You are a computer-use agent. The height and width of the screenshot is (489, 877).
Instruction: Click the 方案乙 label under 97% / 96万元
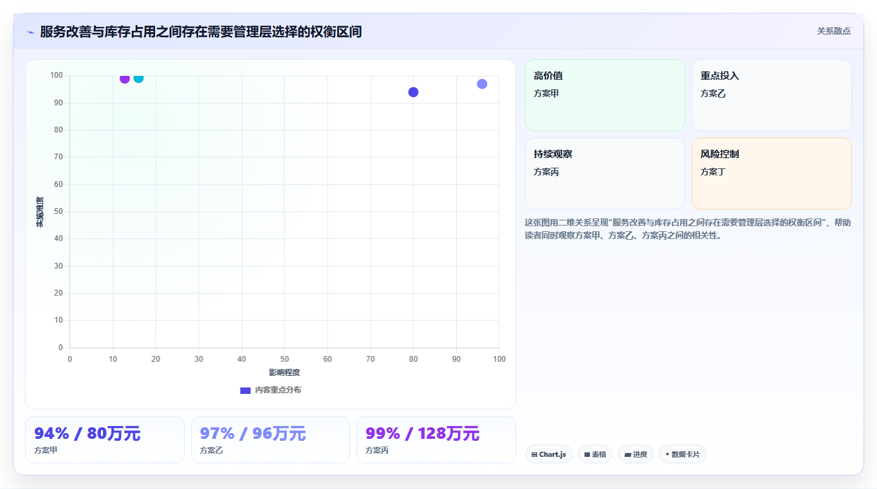pyautogui.click(x=212, y=450)
